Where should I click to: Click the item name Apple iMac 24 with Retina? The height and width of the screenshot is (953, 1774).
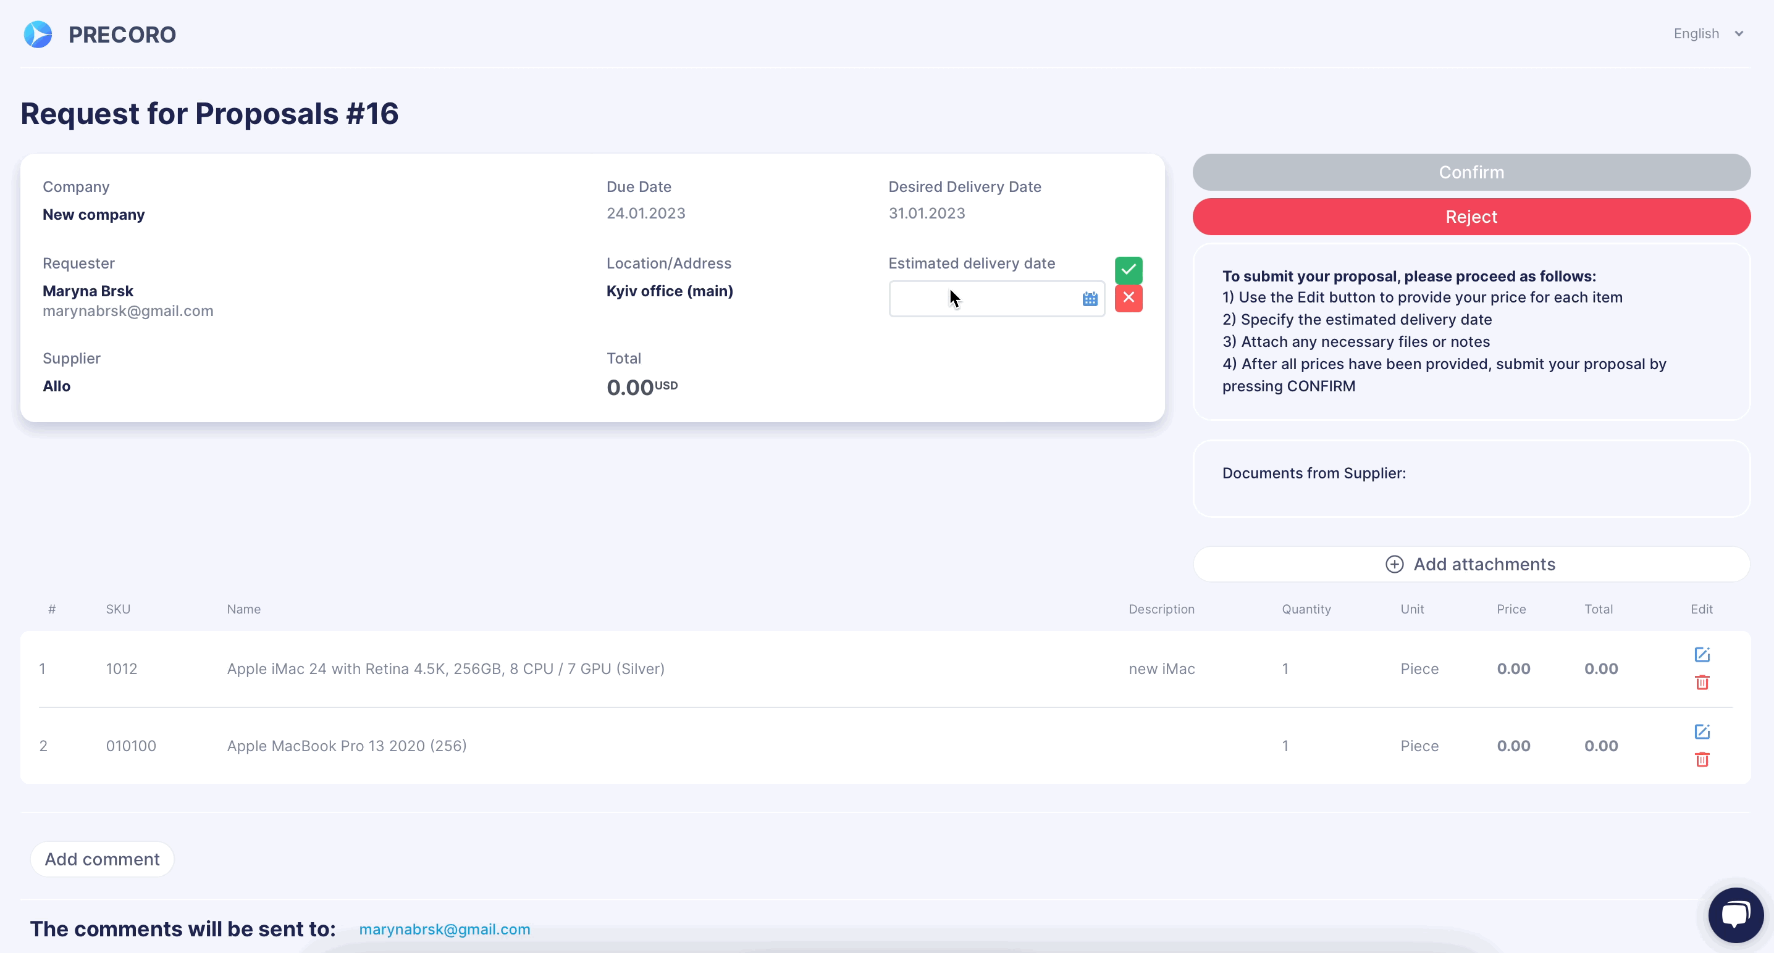pos(445,669)
